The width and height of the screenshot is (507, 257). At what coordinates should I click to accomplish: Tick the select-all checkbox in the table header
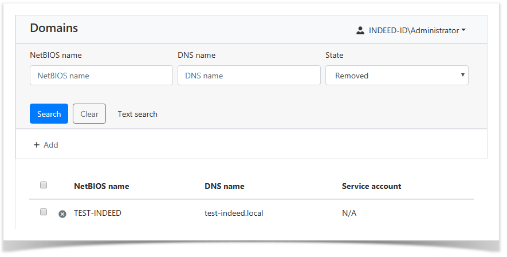tap(44, 185)
